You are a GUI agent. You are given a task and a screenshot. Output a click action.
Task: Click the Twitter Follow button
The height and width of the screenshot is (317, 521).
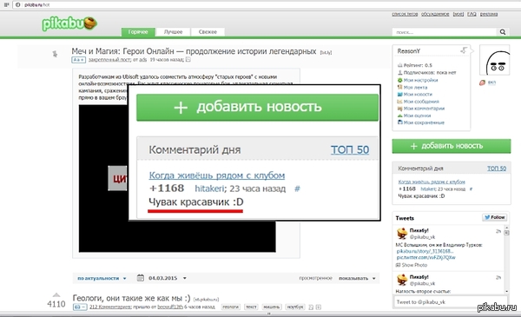(x=494, y=217)
